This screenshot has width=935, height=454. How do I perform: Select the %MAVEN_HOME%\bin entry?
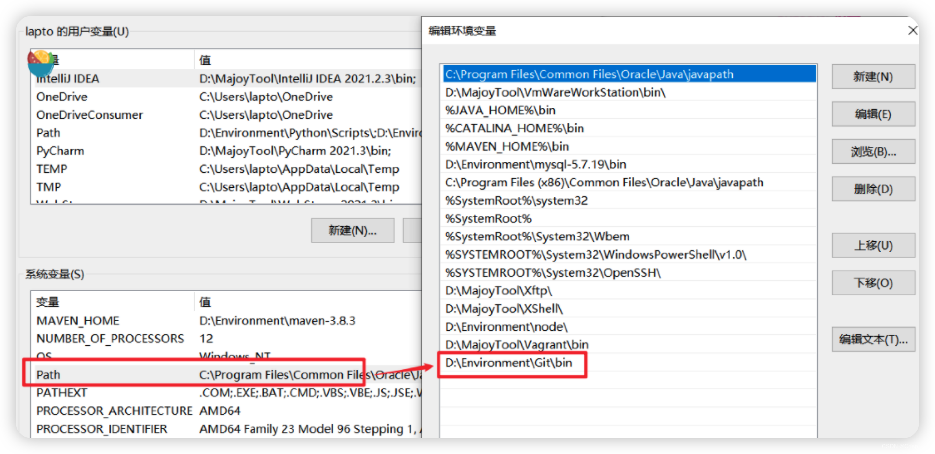(x=629, y=146)
